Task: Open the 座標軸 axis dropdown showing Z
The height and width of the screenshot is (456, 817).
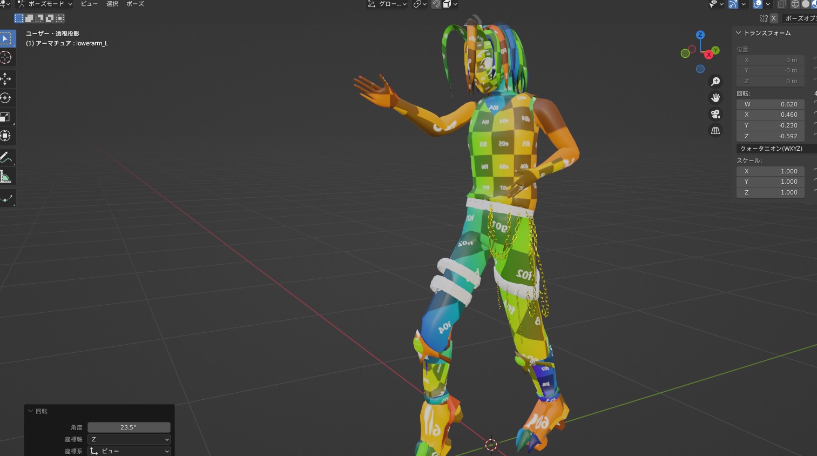Action: click(129, 439)
